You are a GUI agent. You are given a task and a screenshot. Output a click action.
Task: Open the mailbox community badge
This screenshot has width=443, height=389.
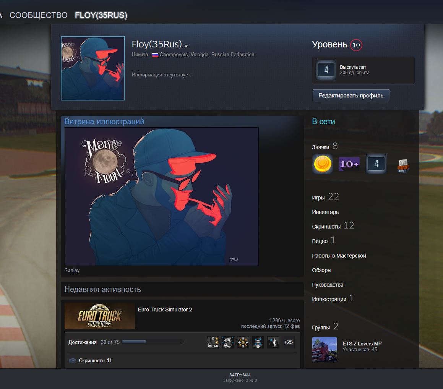(x=403, y=166)
